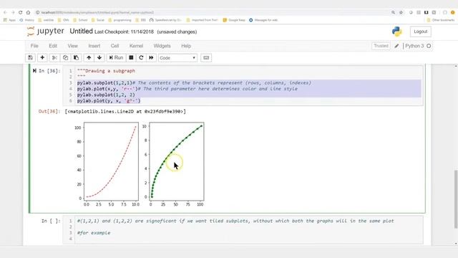The image size is (458, 258).
Task: Save notebook with the floppy disk icon
Action: pos(30,57)
